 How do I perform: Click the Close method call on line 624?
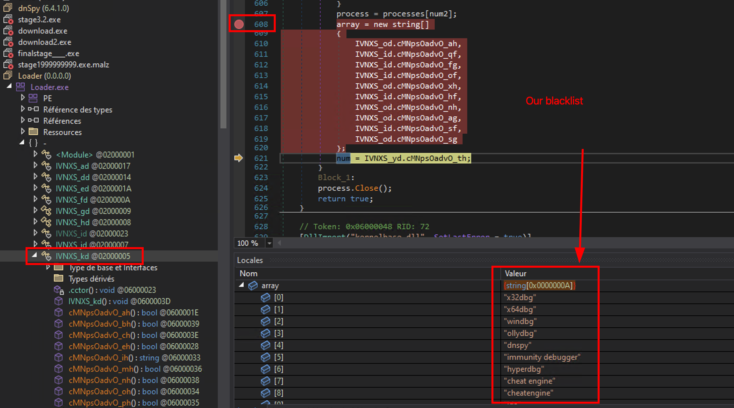[366, 188]
